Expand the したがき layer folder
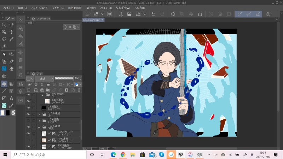 (x=39, y=120)
